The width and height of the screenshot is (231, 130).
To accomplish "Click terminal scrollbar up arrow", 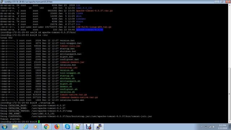I will point(230,5).
